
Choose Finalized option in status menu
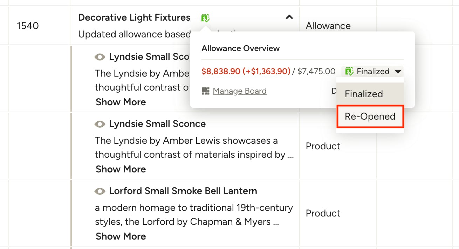pyautogui.click(x=370, y=94)
